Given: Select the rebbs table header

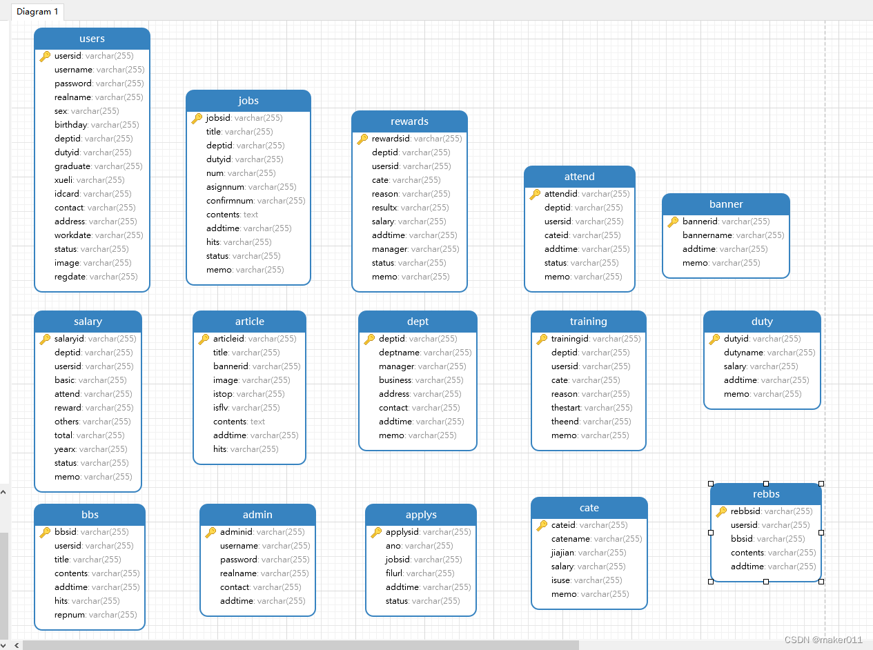Looking at the screenshot, I should [766, 494].
